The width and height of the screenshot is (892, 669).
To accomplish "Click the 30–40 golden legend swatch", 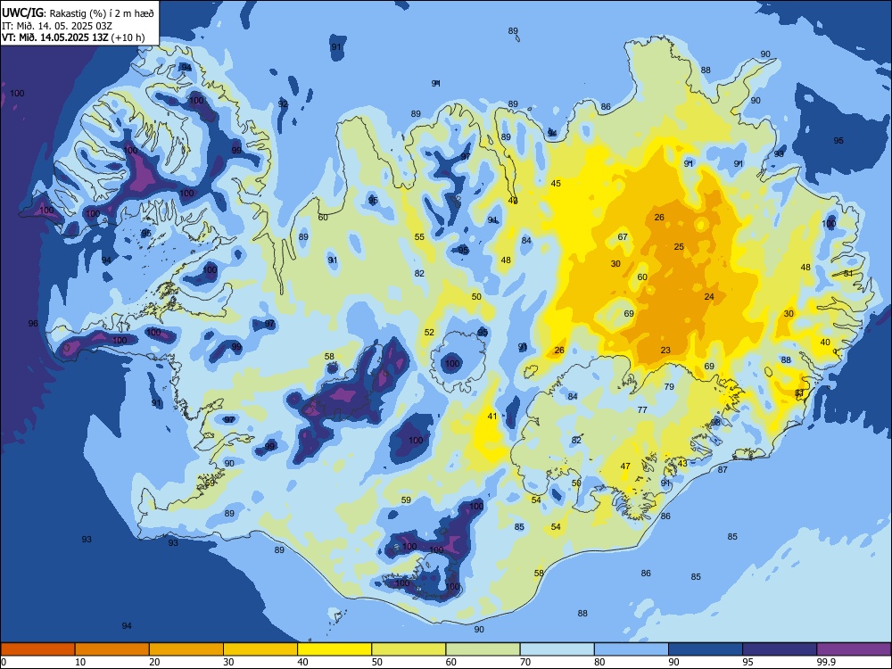I will (x=260, y=649).
